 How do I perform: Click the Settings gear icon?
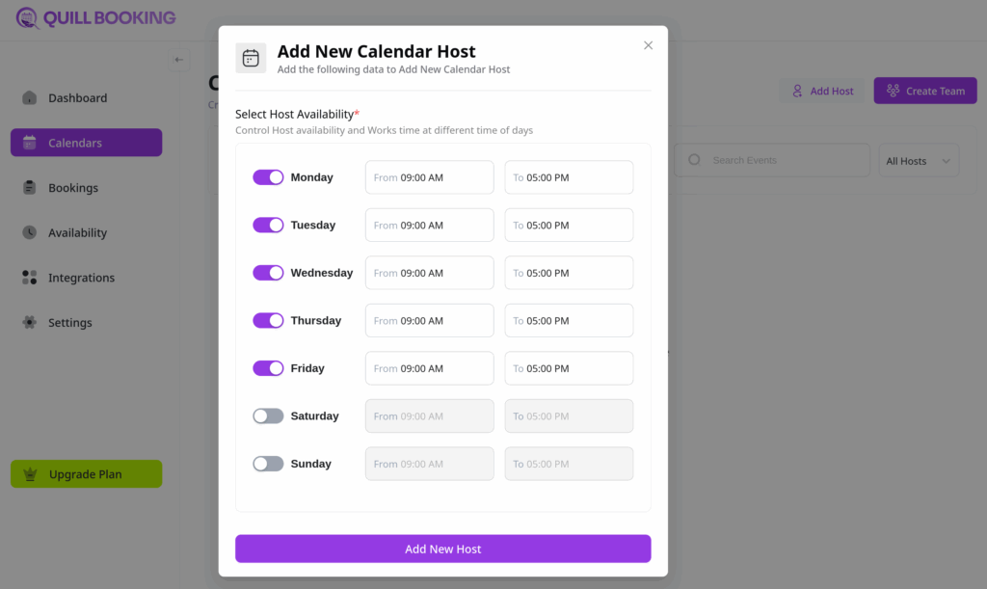[x=30, y=322]
